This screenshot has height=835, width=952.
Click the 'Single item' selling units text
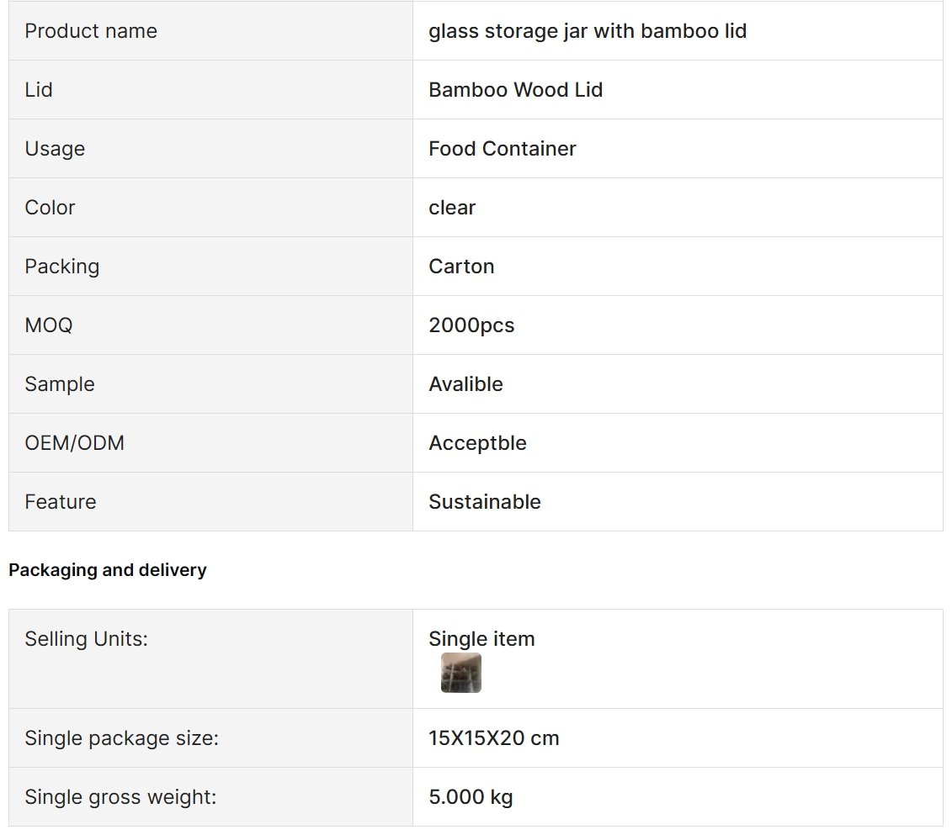(x=481, y=638)
